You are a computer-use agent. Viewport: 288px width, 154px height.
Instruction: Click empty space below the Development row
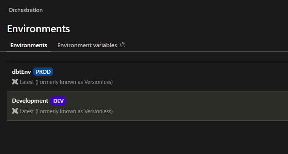[151, 137]
